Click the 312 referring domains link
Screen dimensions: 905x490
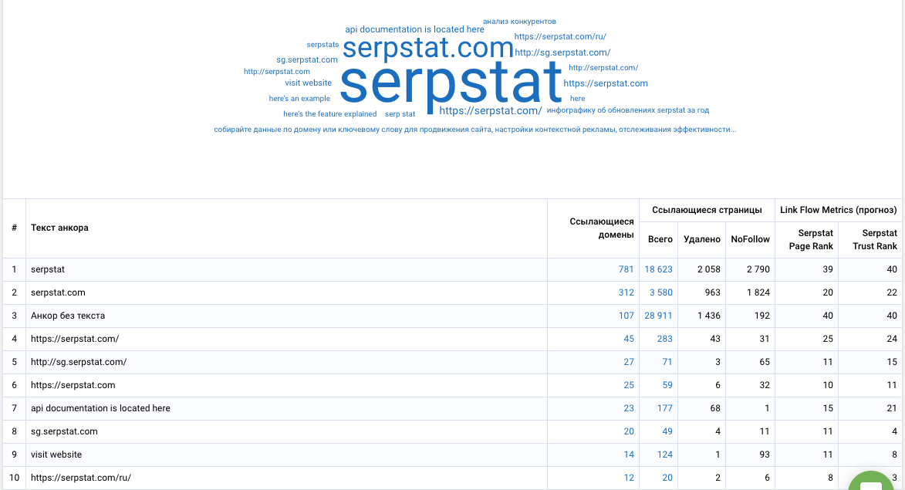pos(626,292)
